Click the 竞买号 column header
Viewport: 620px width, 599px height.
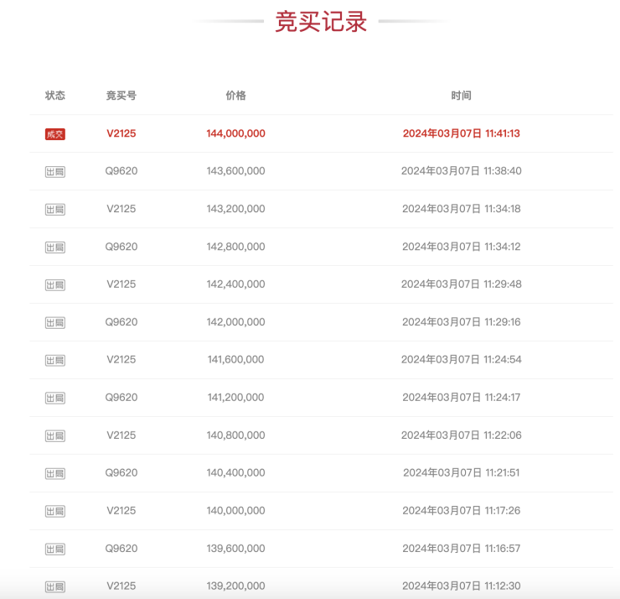click(x=121, y=96)
